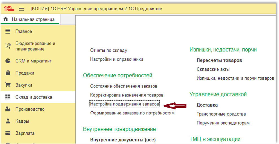Click Внутреннее товародвижение group heading
279x144 pixels.
[119, 129]
